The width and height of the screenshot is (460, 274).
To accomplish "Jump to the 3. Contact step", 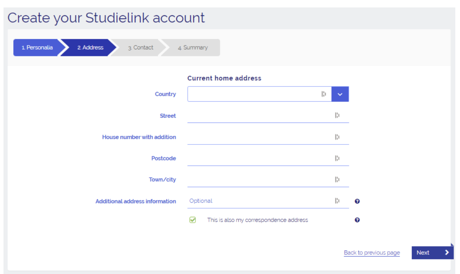I will coord(140,47).
